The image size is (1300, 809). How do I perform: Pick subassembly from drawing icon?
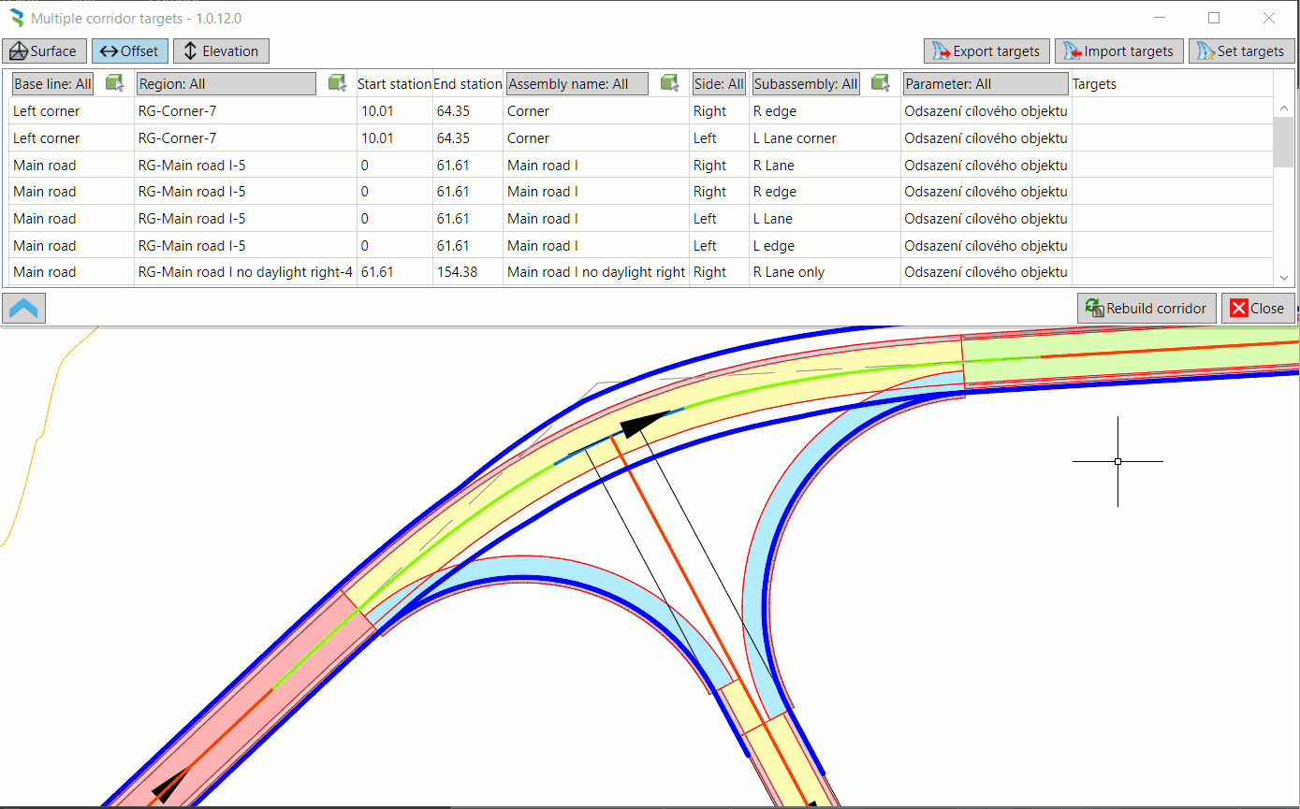tap(880, 83)
